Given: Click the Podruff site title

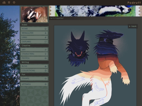Looking at the screenshot, I should point(134,3).
